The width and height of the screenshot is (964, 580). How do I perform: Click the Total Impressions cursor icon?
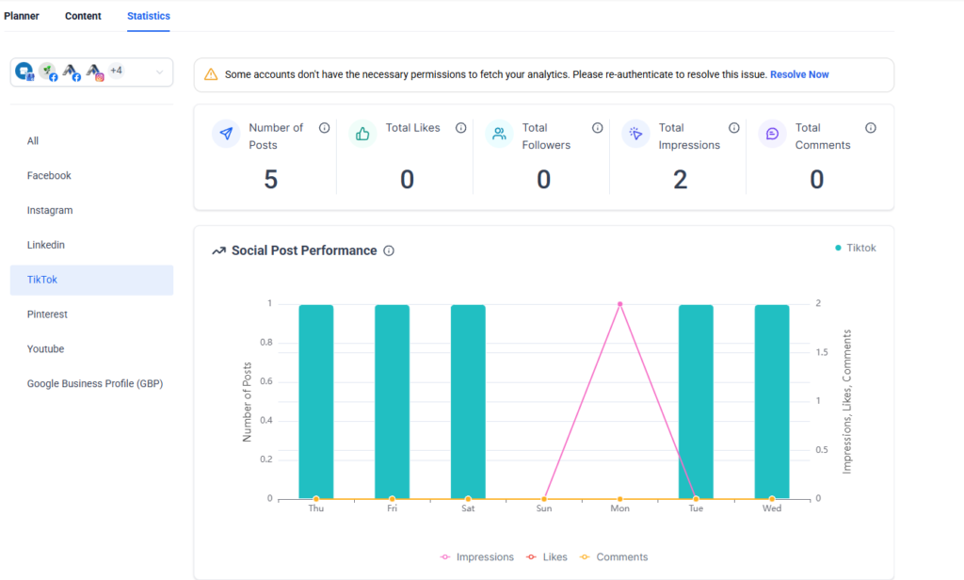click(x=635, y=134)
